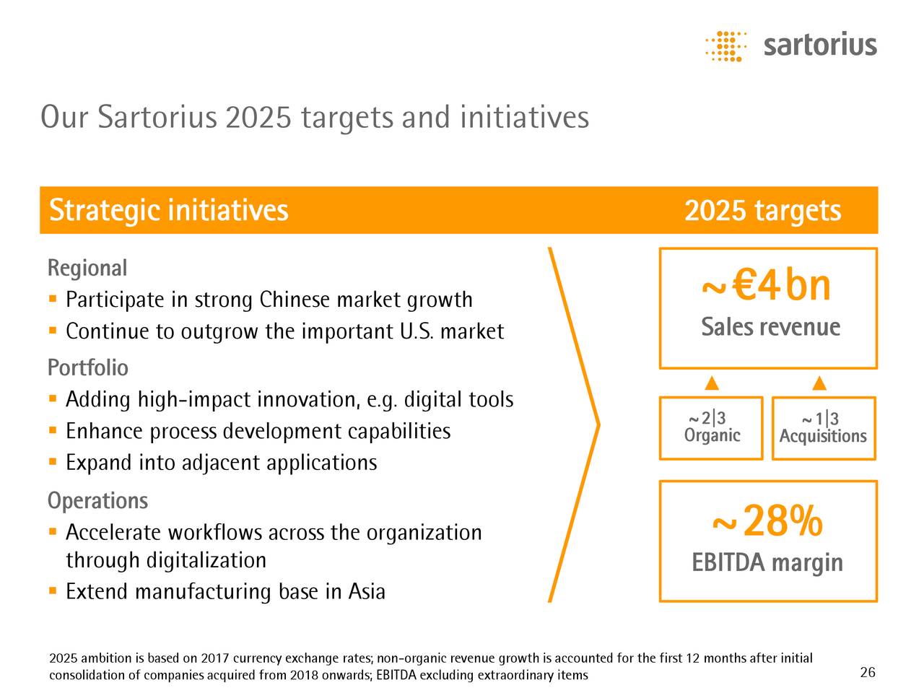Click 'Participate in strong Chinese market growth'
The width and height of the screenshot is (924, 693).
(x=269, y=300)
